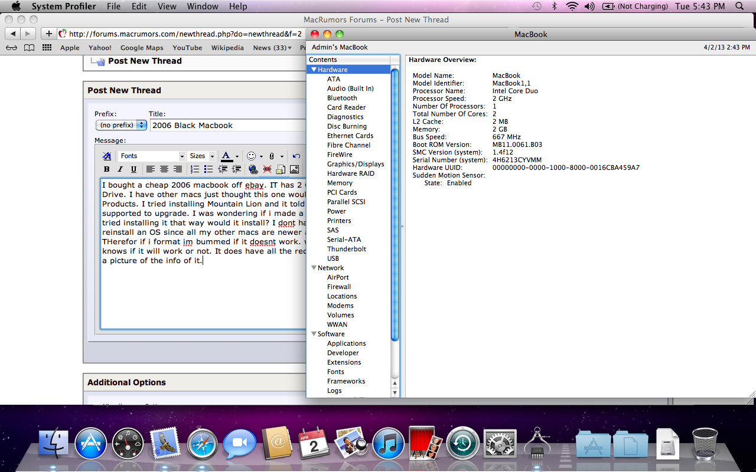Viewport: 756px width, 472px height.
Task: Open iTunes from the Dock
Action: coord(388,444)
